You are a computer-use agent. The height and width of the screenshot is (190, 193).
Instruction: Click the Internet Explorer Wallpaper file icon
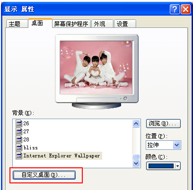19,156
